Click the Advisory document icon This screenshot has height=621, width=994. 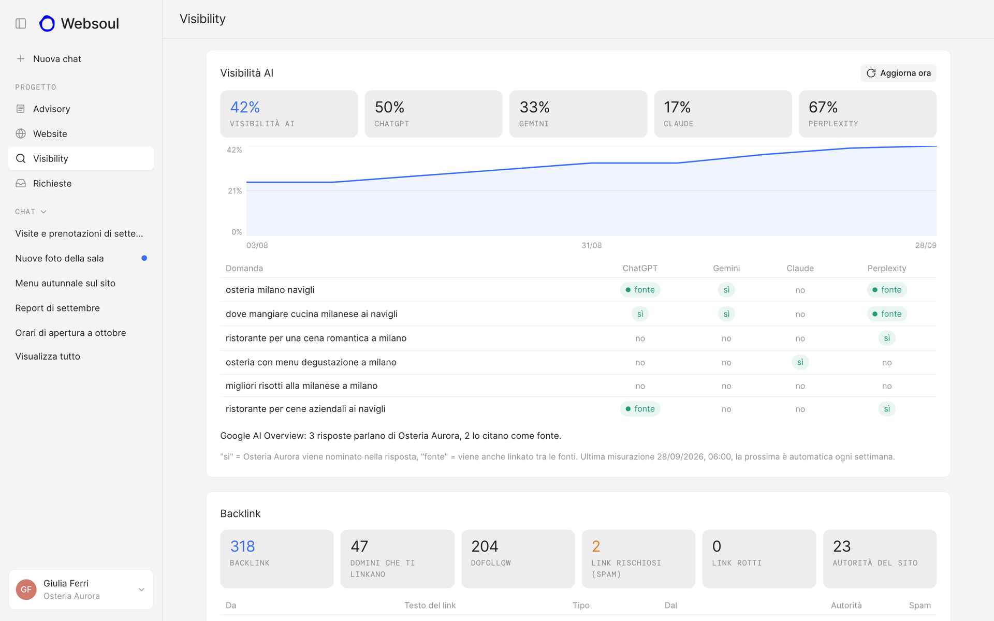(x=21, y=109)
